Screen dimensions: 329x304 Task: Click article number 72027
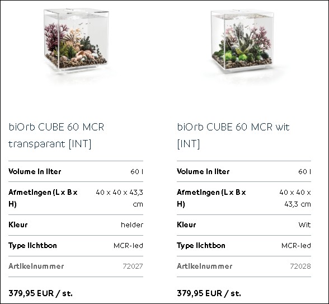133,266
